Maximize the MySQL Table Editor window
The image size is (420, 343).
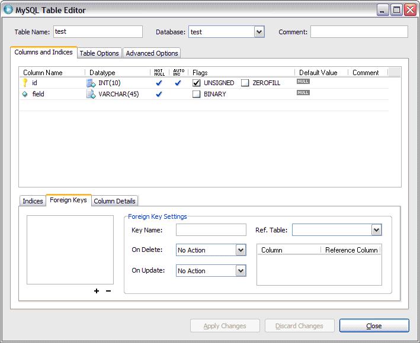(x=396, y=10)
